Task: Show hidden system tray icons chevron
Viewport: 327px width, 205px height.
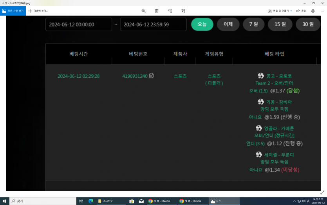Action: [294, 201]
